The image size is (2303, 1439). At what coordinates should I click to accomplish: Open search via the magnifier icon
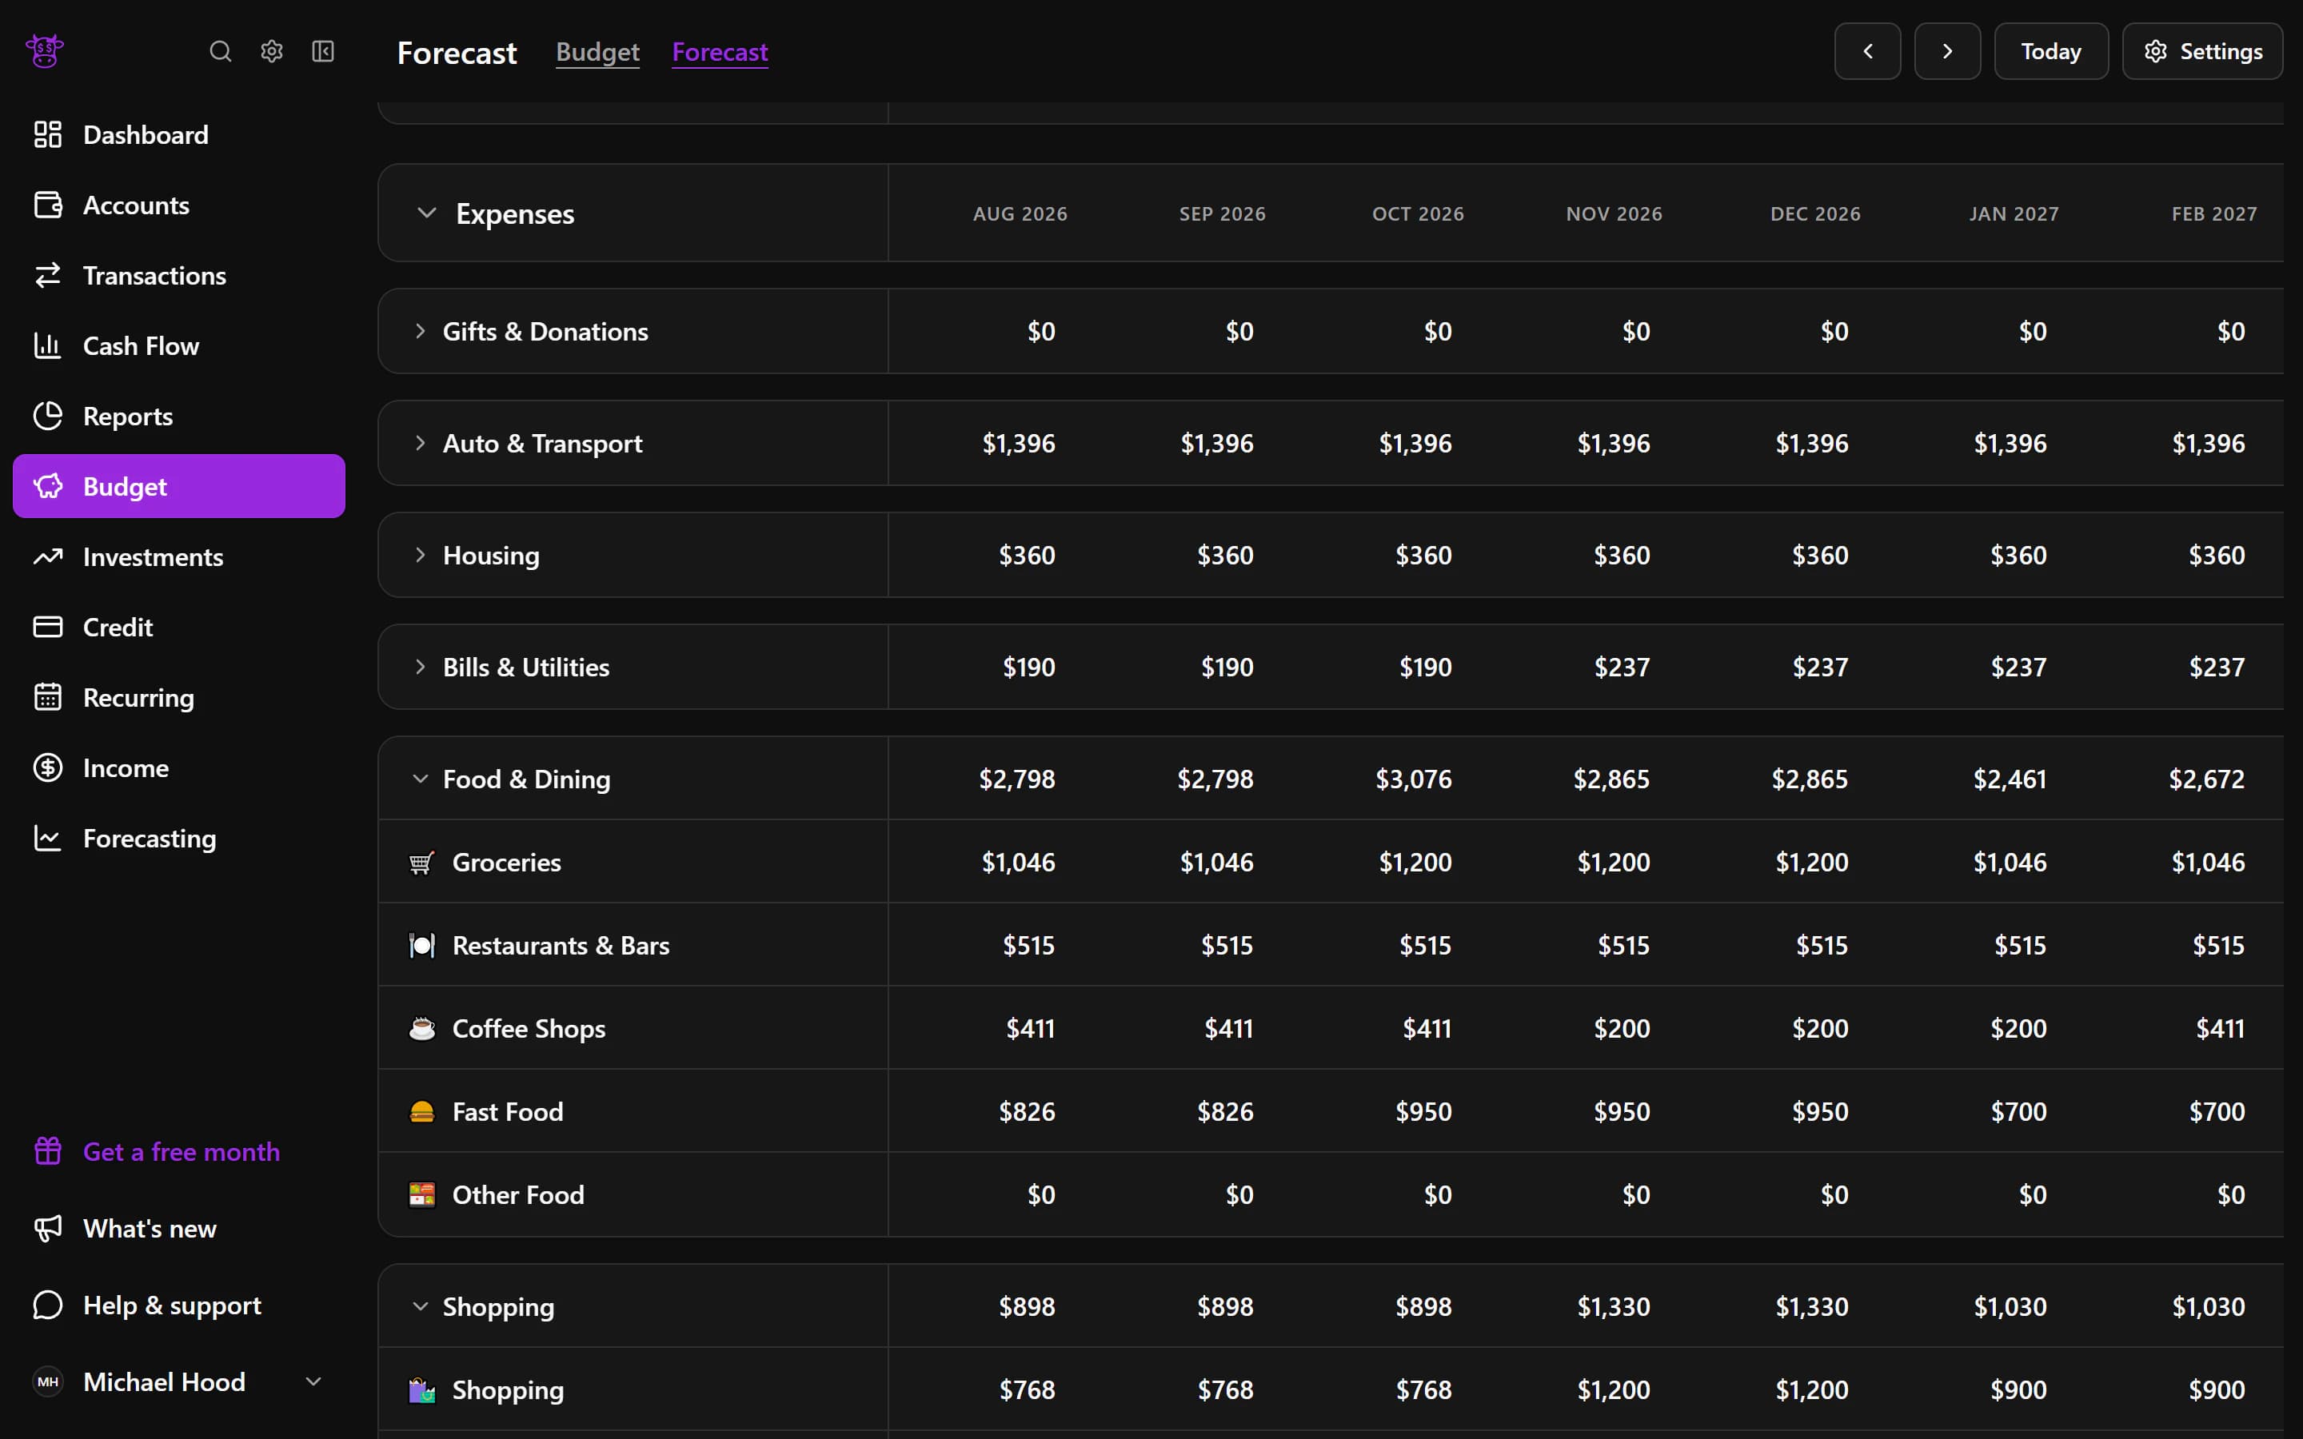pyautogui.click(x=220, y=51)
